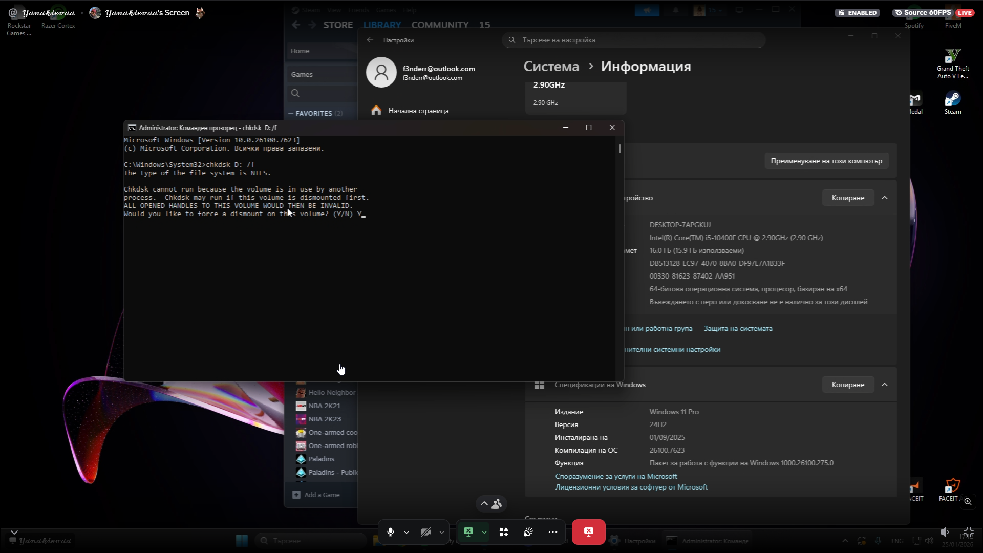Open the activities shapes icon
The image size is (983, 553).
click(x=504, y=532)
